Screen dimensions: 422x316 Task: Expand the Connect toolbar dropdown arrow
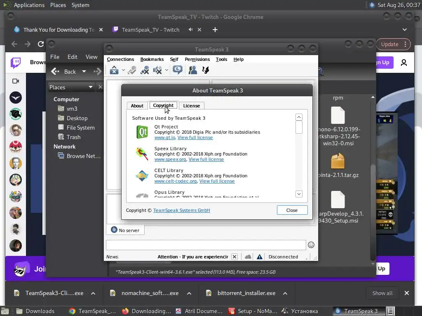tap(123, 70)
